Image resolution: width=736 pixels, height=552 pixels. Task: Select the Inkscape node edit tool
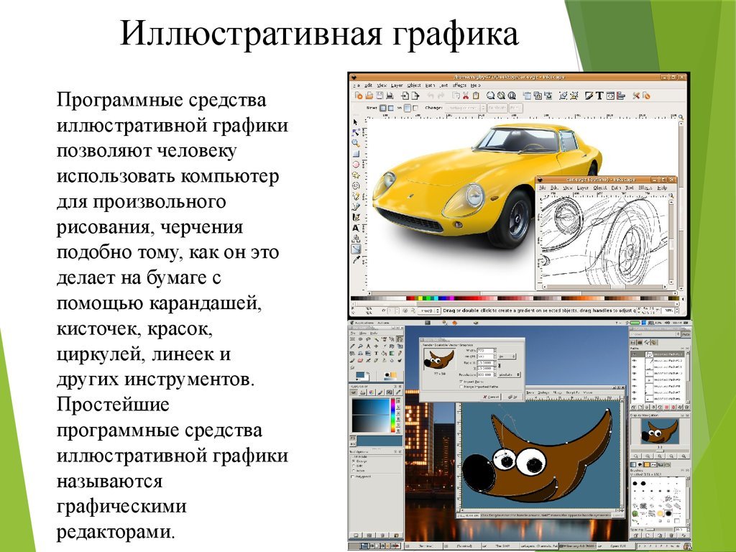(x=355, y=132)
